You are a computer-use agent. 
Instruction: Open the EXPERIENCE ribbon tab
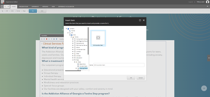(35, 7)
